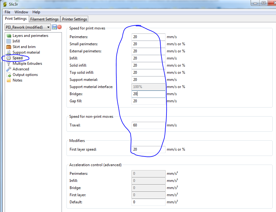
Task: Click the Infill acceleration field
Action: (x=149, y=181)
